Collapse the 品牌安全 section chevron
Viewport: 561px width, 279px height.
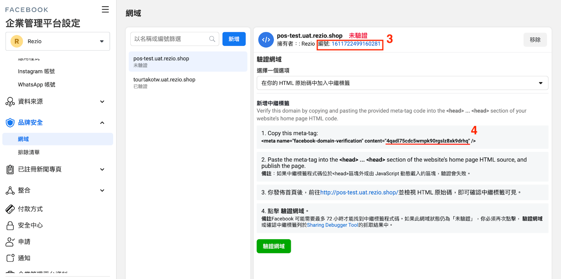pos(102,123)
